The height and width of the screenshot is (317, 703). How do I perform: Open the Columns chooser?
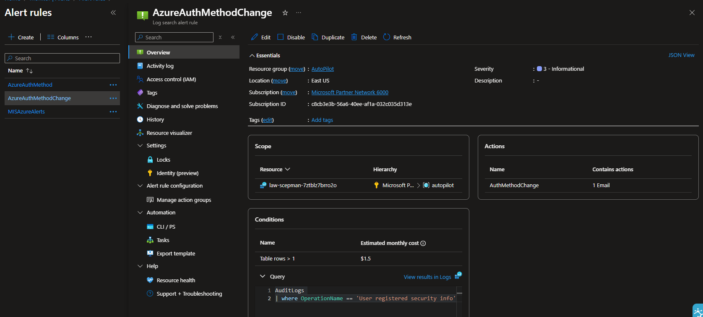tap(63, 37)
